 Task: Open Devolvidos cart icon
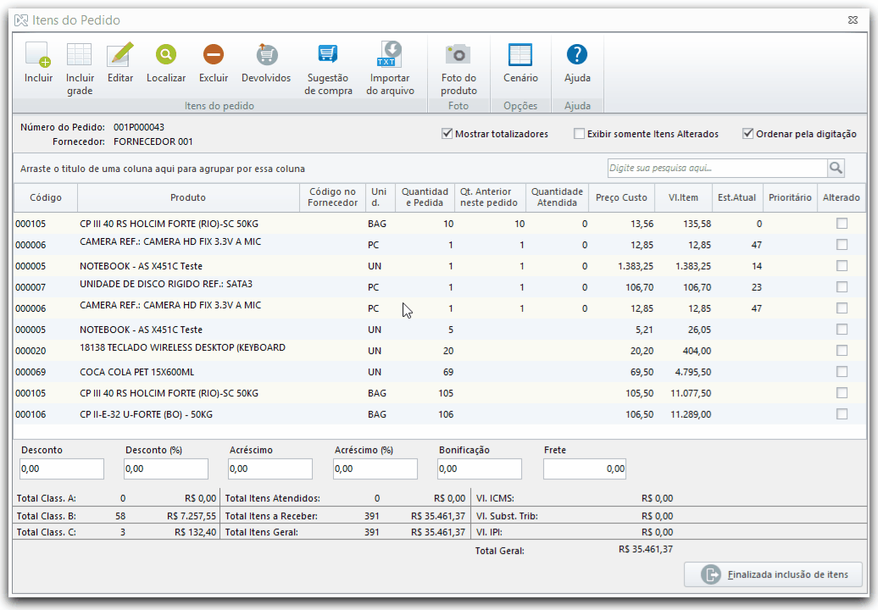click(266, 55)
